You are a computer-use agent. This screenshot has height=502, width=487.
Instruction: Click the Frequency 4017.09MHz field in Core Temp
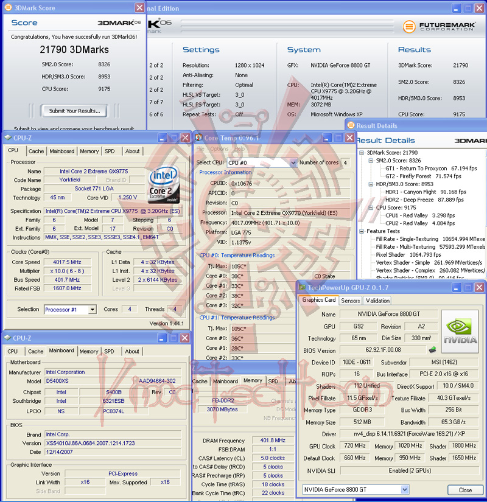[290, 223]
